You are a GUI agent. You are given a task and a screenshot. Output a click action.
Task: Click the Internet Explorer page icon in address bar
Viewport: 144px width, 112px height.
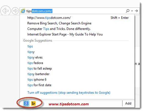tap(23, 11)
